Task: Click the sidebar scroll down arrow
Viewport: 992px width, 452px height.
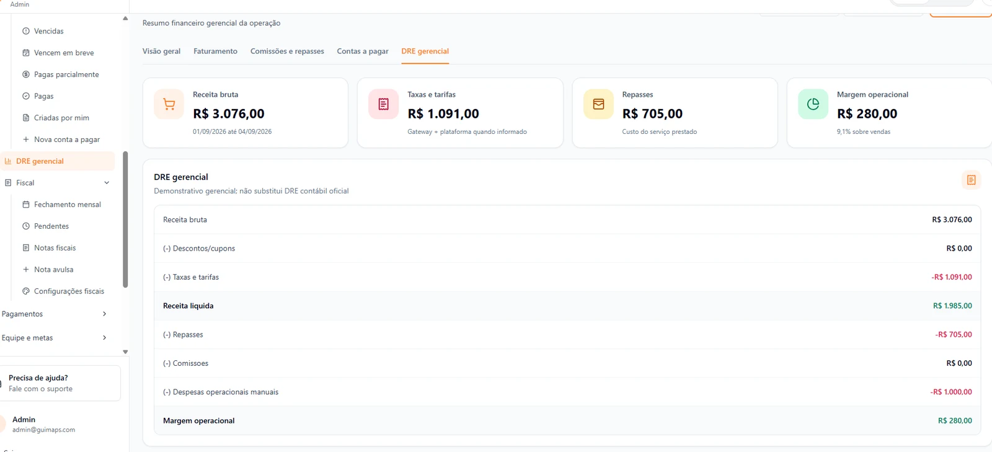Action: pyautogui.click(x=125, y=352)
